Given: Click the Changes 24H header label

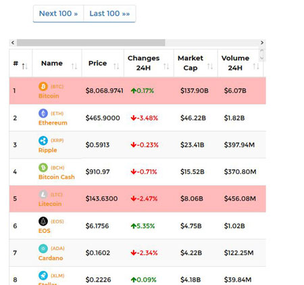Looking at the screenshot, I should click(x=143, y=63).
